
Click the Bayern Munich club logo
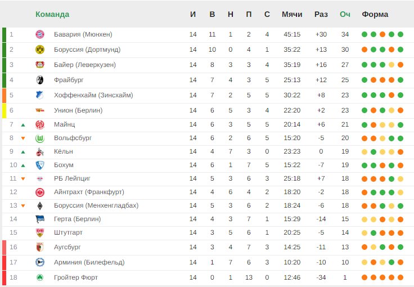(40, 34)
